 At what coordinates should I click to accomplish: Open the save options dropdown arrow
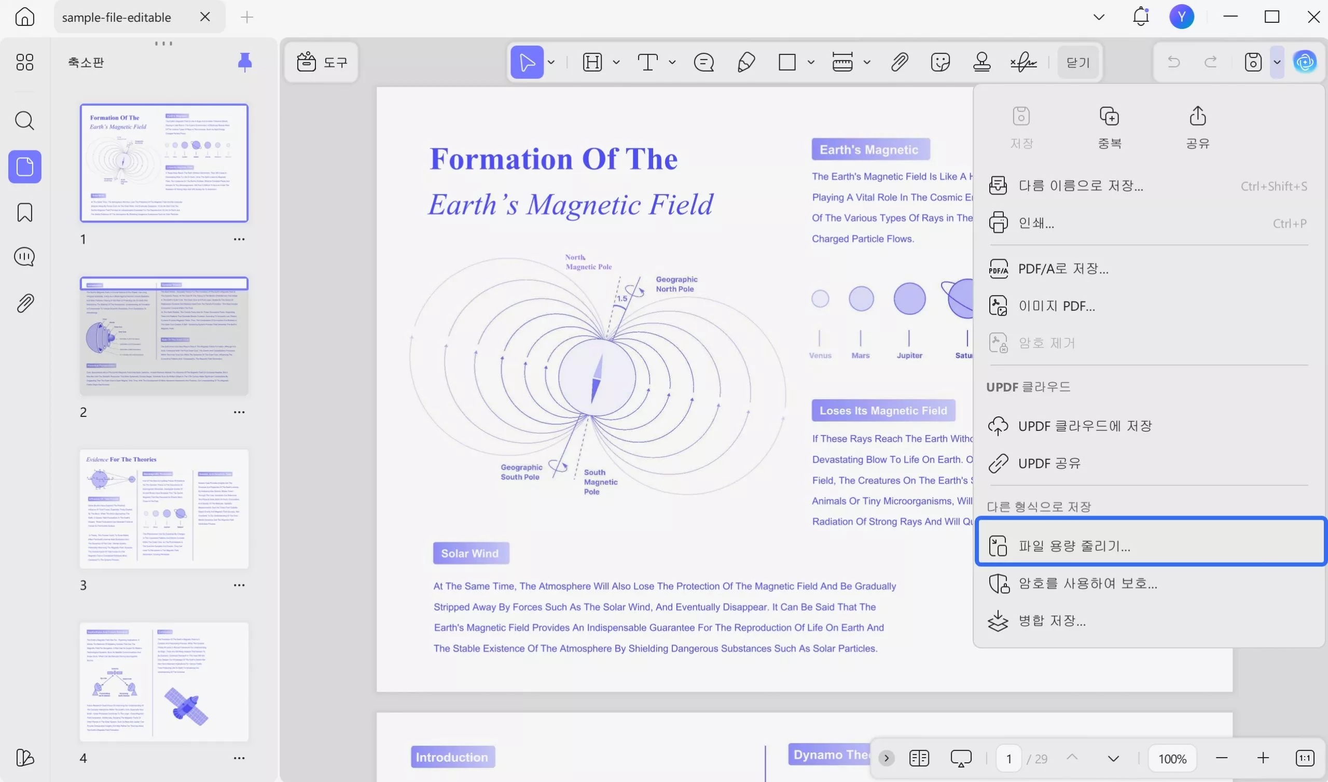(x=1277, y=62)
